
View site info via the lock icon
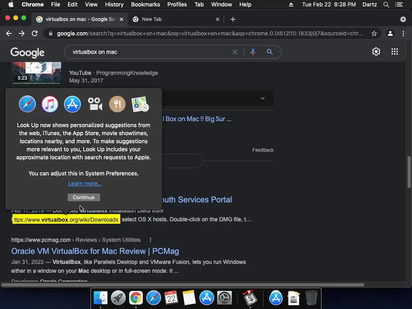pyautogui.click(x=51, y=33)
